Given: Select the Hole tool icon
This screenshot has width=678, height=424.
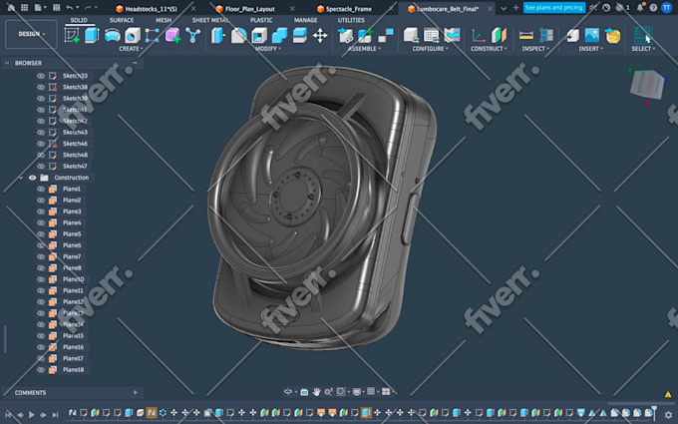Looking at the screenshot, I should point(133,36).
